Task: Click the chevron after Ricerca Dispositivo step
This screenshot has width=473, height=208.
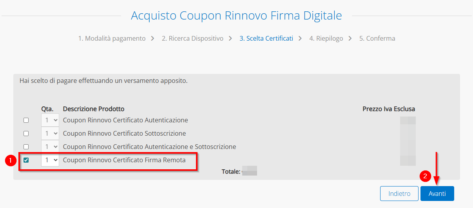Action: 230,38
